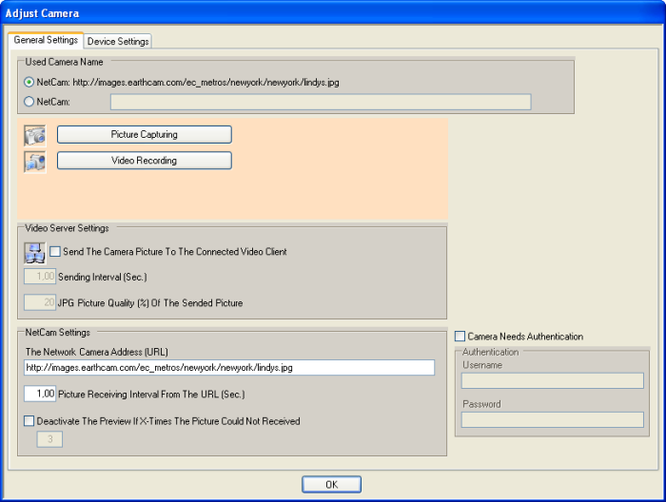Click the Sending Interval seconds field
Screen dimensions: 666x502
(40, 277)
